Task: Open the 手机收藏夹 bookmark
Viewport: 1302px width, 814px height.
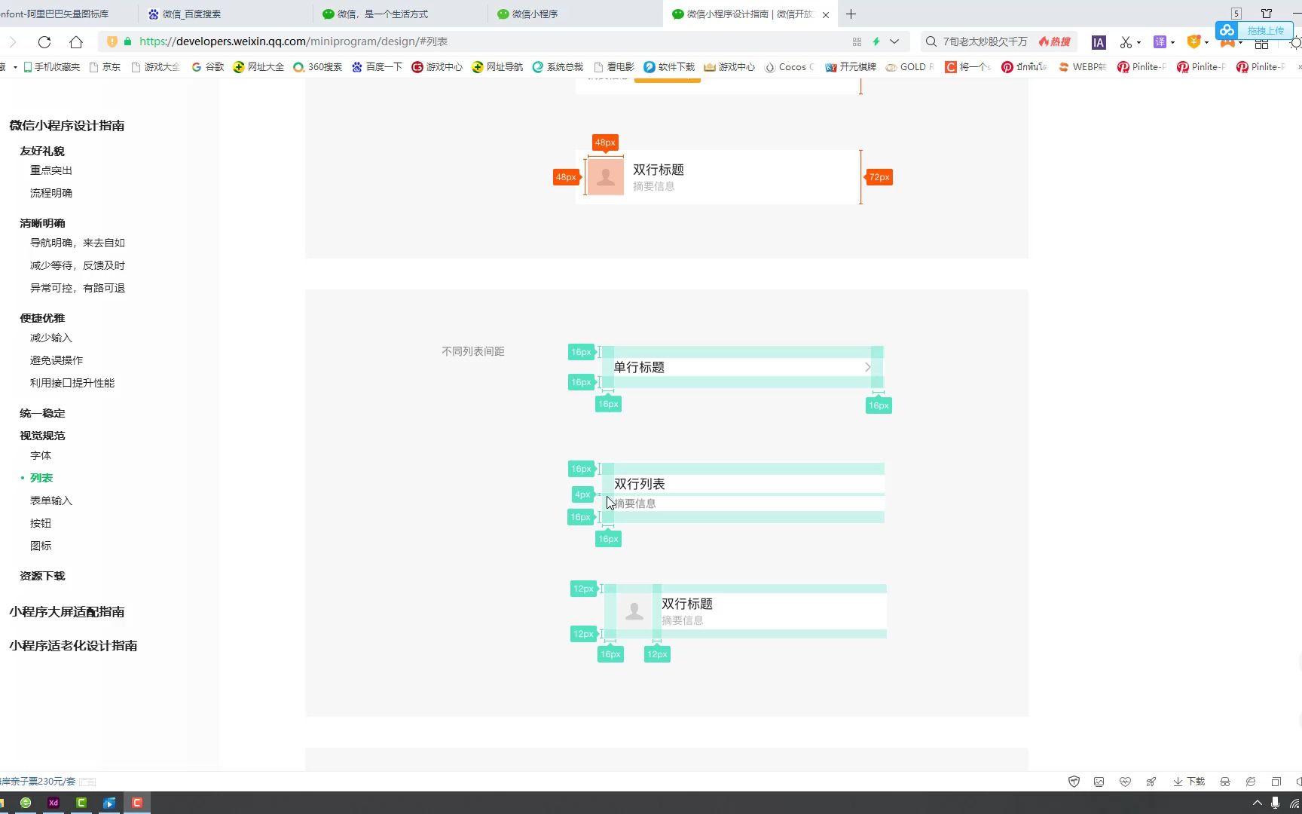Action: 51,67
